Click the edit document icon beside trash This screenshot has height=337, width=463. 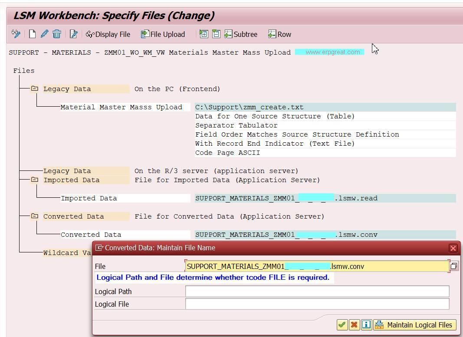pos(73,34)
